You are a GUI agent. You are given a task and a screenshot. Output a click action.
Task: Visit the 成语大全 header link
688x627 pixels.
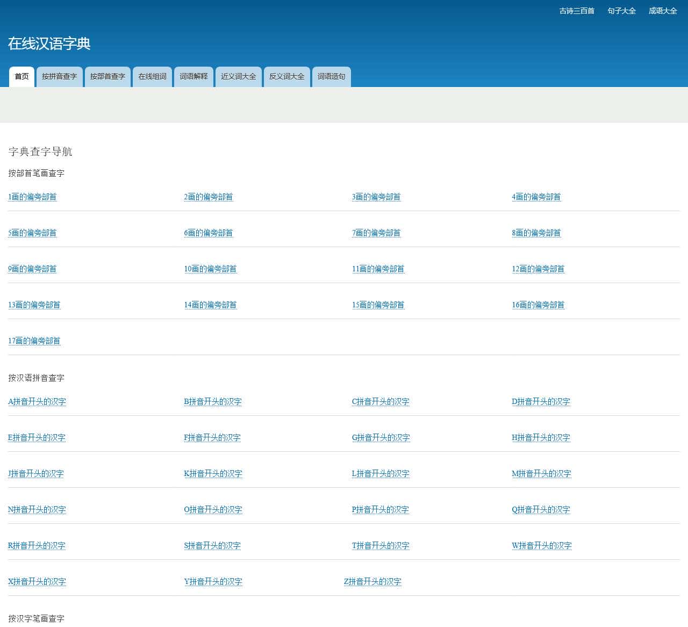662,11
